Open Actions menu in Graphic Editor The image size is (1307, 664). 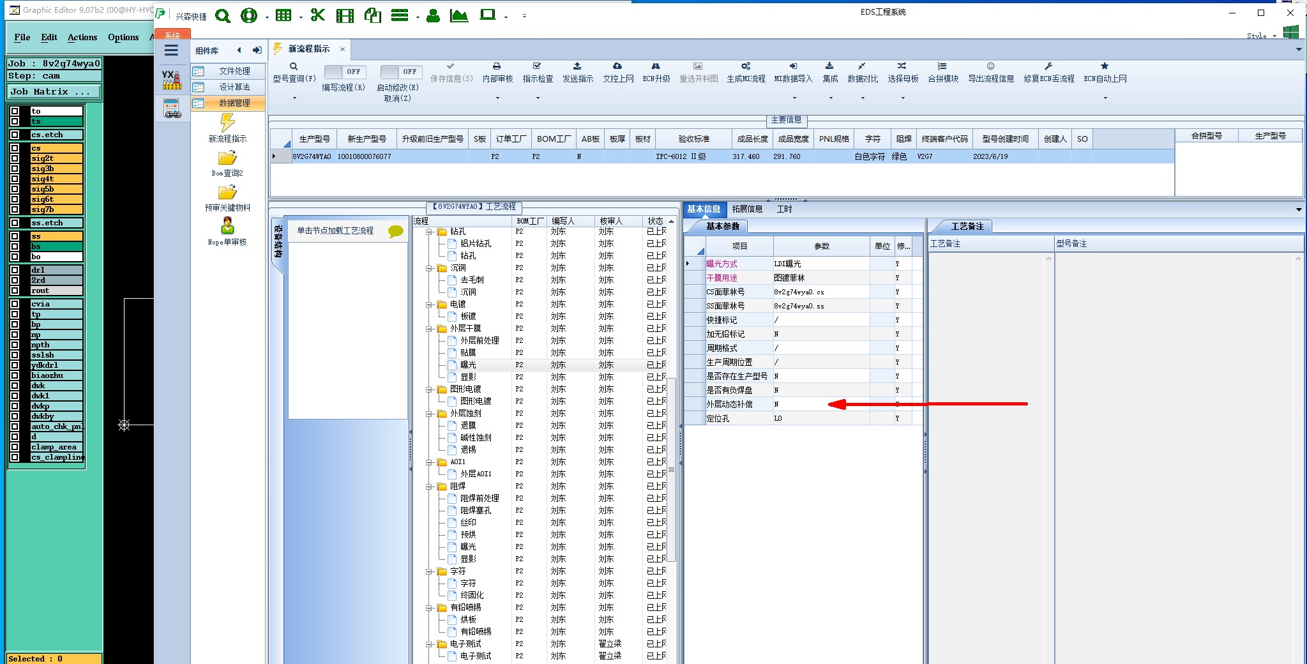point(82,37)
